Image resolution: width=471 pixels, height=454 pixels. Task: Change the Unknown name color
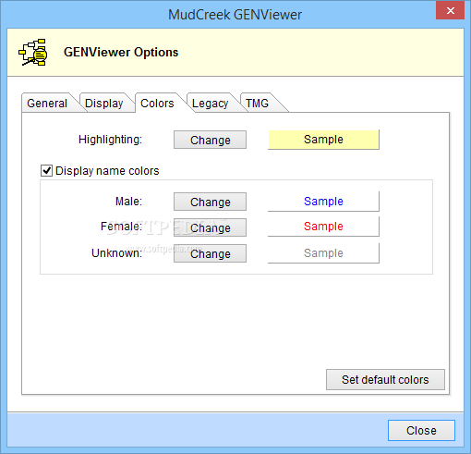click(x=210, y=253)
